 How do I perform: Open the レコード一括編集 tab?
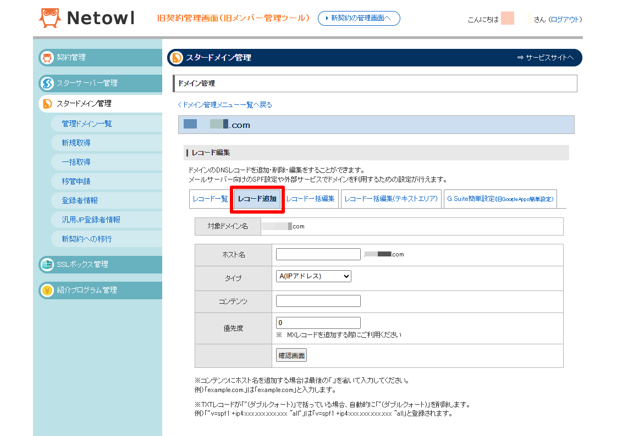pyautogui.click(x=310, y=199)
